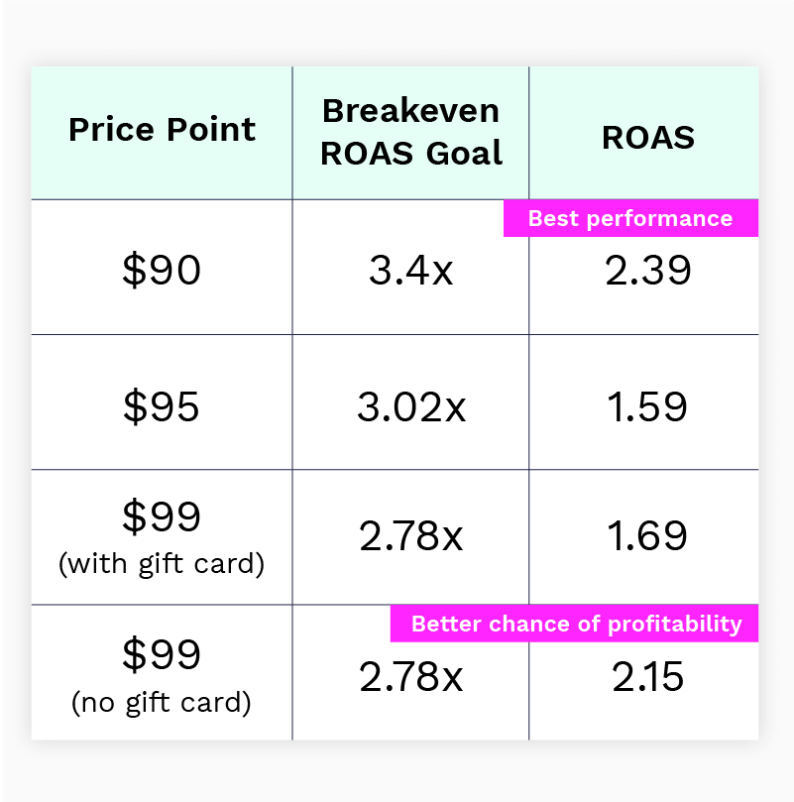This screenshot has width=794, height=802.
Task: Click the ROAS Goal text in the header
Action: pos(410,153)
